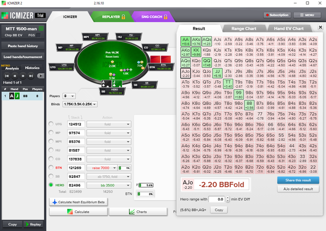The width and height of the screenshot is (326, 231).
Task: Close the Result panel with X
Action: [320, 27]
